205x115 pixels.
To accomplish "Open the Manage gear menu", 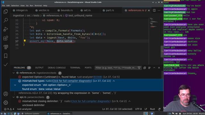I will pos(6,103).
